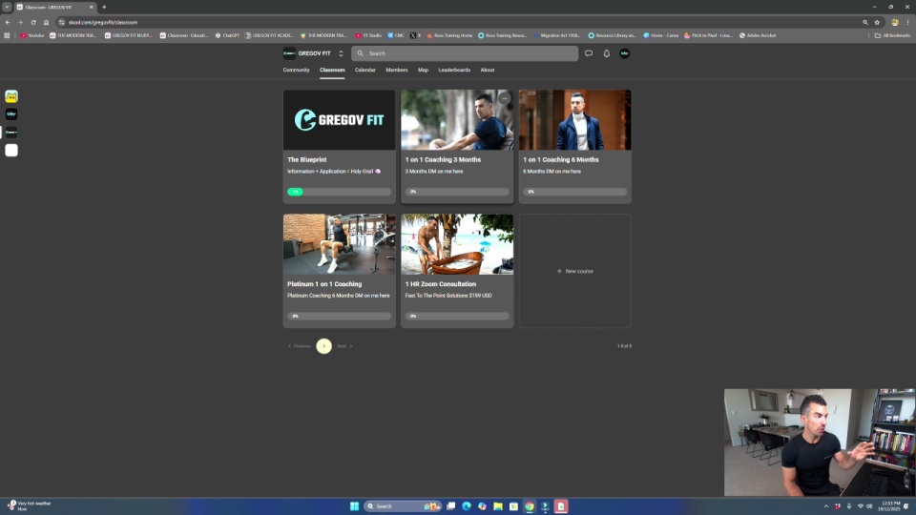Open the chat messages icon
This screenshot has height=515, width=916.
pyautogui.click(x=589, y=53)
